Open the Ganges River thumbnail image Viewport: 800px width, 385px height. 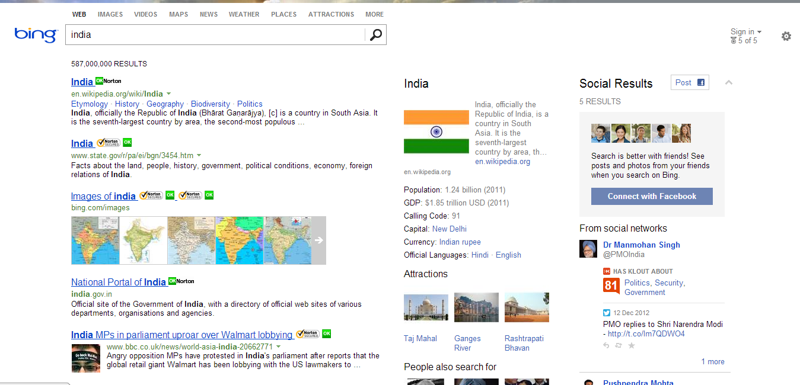tap(476, 307)
